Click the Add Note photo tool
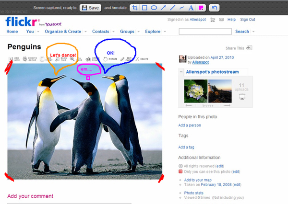 coord(14,59)
